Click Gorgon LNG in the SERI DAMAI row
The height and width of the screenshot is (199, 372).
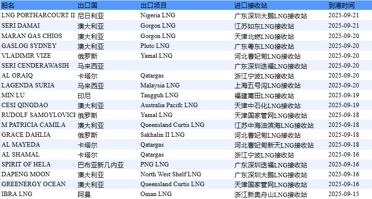158,26
